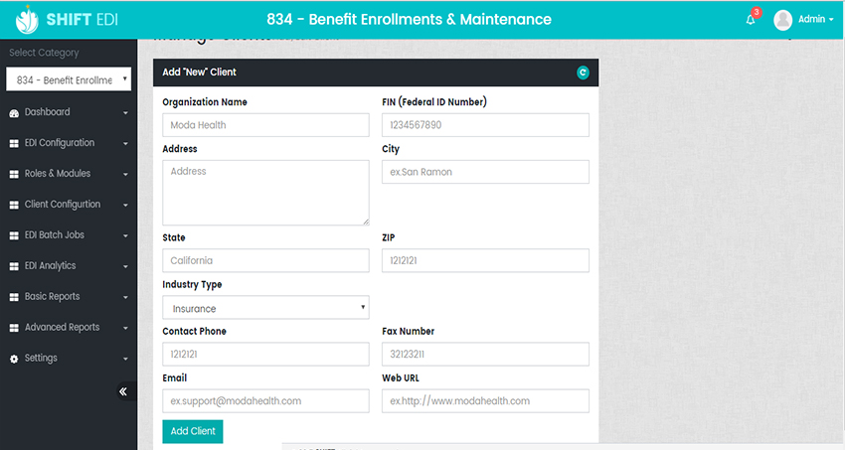Click the Email input field
Image resolution: width=845 pixels, height=450 pixels.
(x=265, y=400)
